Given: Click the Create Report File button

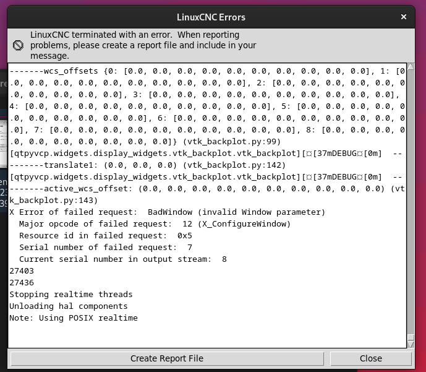Looking at the screenshot, I should pos(167,358).
